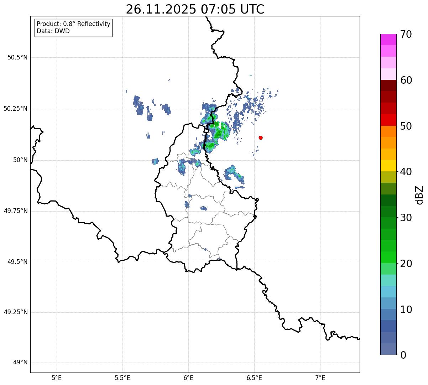Click the 'Data: DWD' label
Viewport: 428px width, 385px height.
pos(53,31)
